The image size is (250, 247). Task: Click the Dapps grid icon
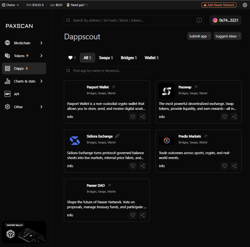pyautogui.click(x=7, y=69)
